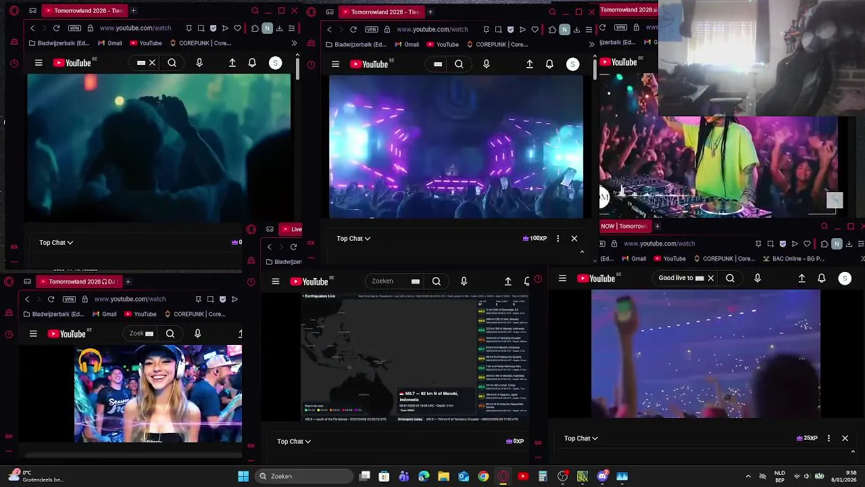
Task: Open COREPUNK bookmark in top-middle window
Action: (497, 45)
